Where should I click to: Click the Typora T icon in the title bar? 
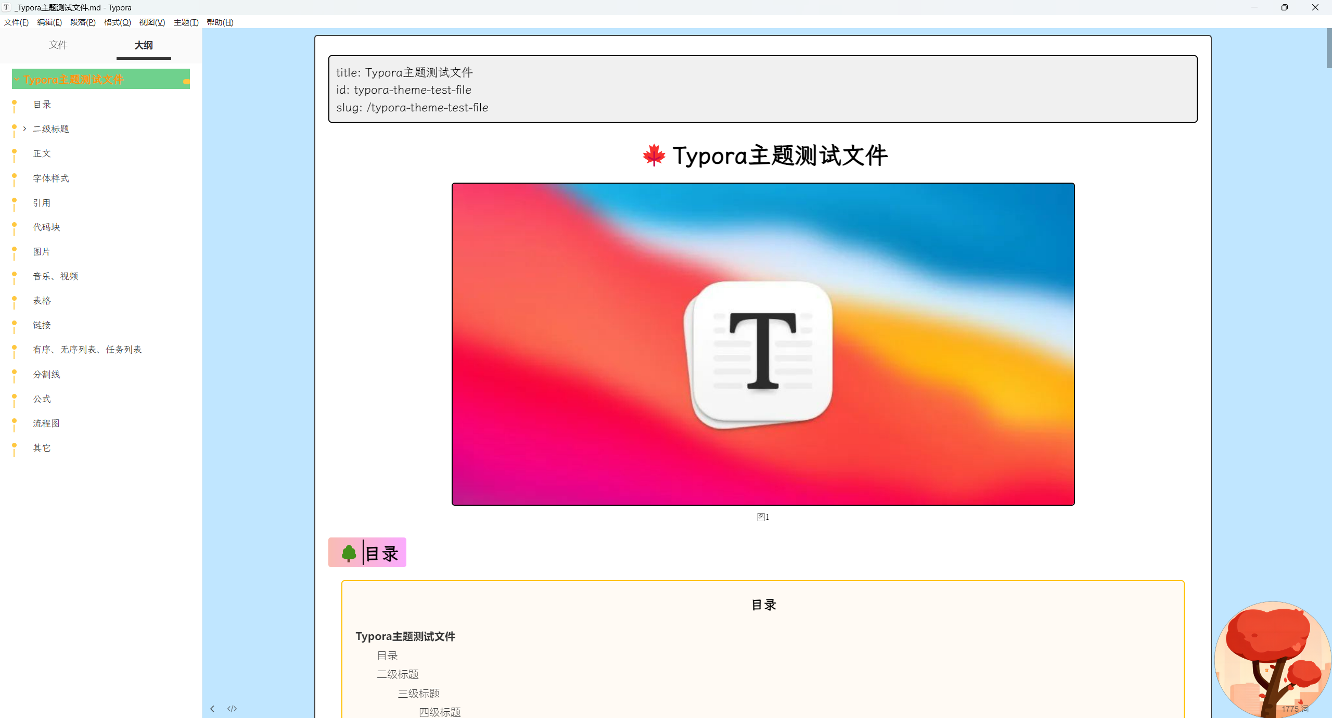6,7
